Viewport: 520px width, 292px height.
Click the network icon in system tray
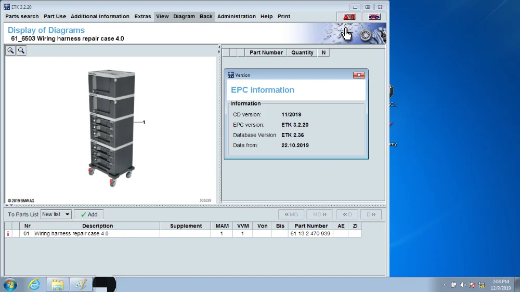click(x=482, y=285)
